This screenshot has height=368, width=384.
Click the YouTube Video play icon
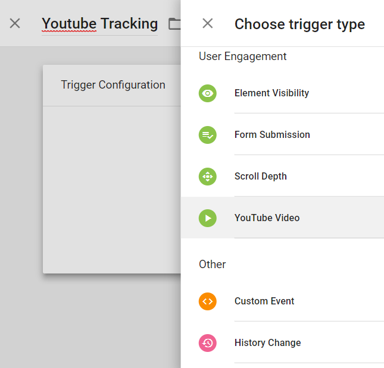pyautogui.click(x=207, y=218)
